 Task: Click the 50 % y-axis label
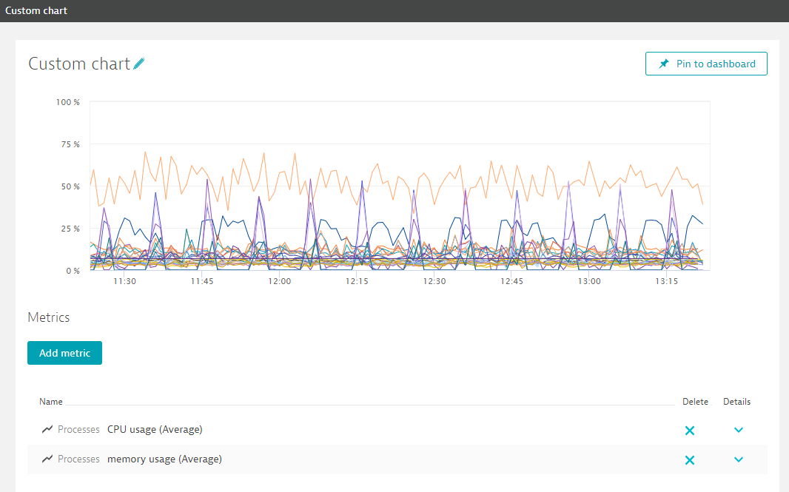pyautogui.click(x=70, y=186)
